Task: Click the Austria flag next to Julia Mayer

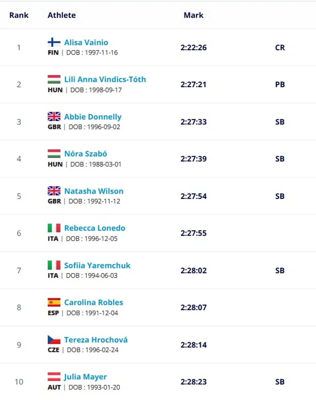Action: 54,377
